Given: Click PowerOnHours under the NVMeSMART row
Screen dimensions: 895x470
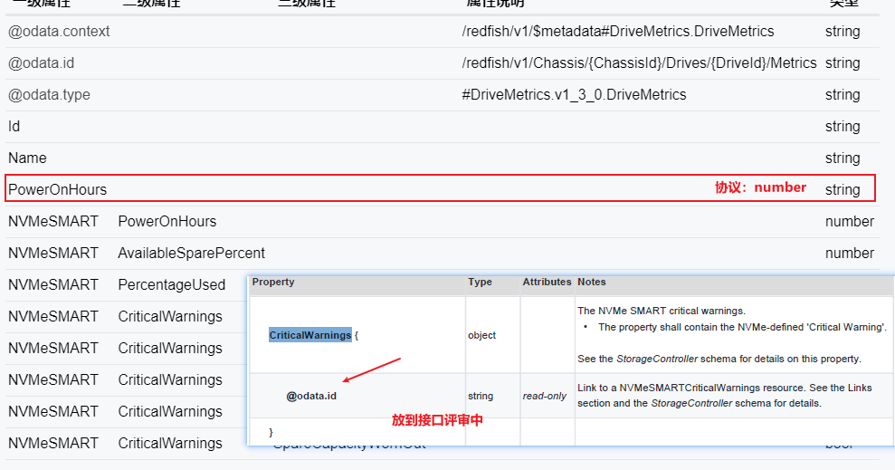Looking at the screenshot, I should tap(167, 222).
